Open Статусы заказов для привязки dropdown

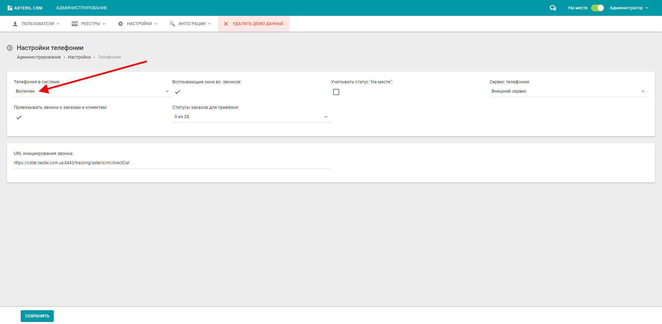click(251, 117)
